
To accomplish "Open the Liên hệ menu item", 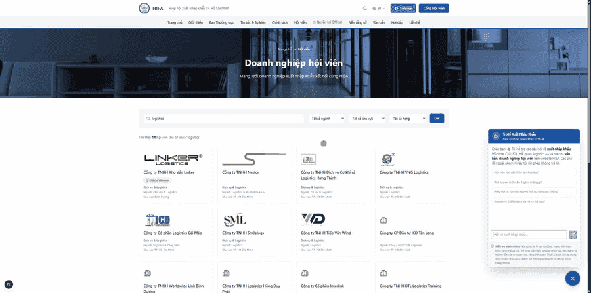I will (414, 22).
